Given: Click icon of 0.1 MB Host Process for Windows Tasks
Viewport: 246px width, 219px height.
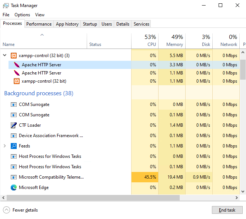Looking at the screenshot, I should coord(14,167).
